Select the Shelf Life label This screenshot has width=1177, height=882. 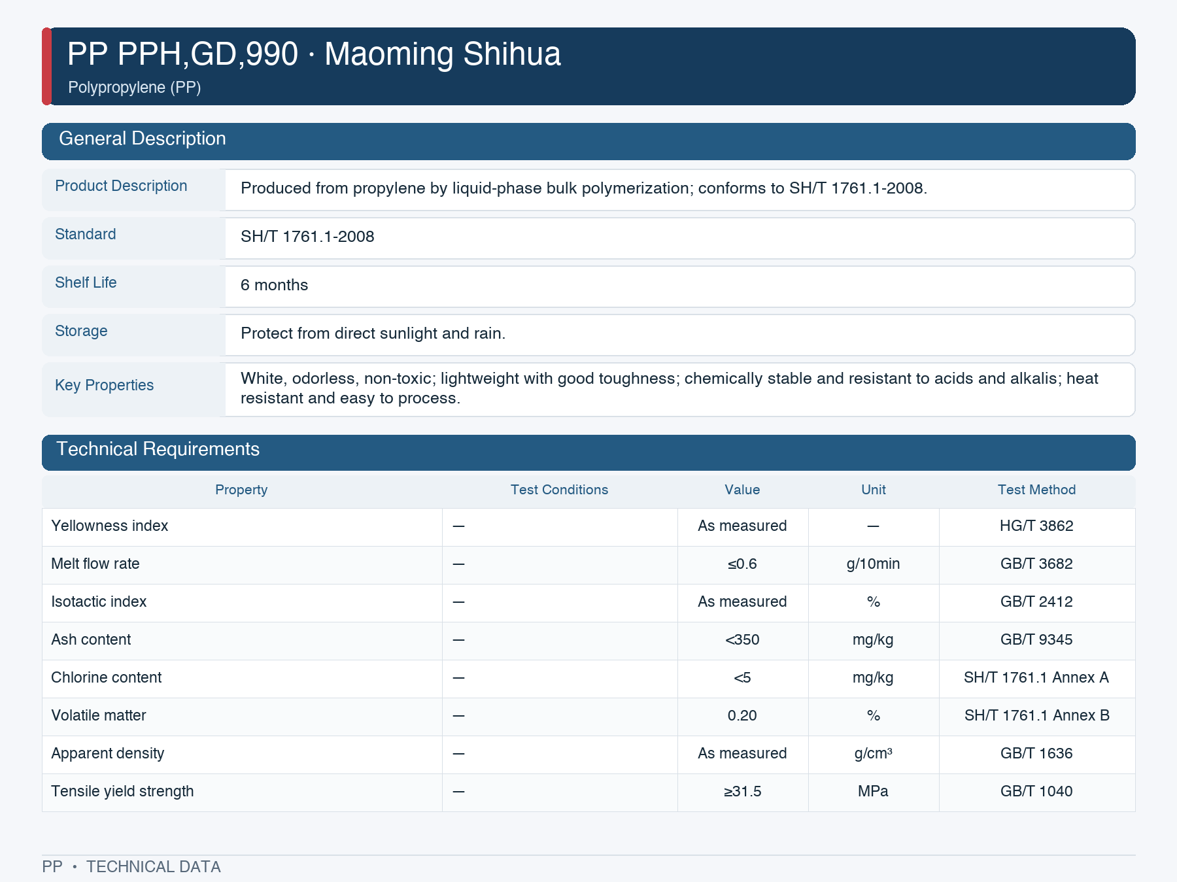(x=86, y=283)
